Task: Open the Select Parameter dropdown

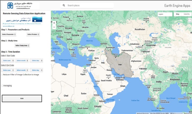Action: tap(8, 34)
